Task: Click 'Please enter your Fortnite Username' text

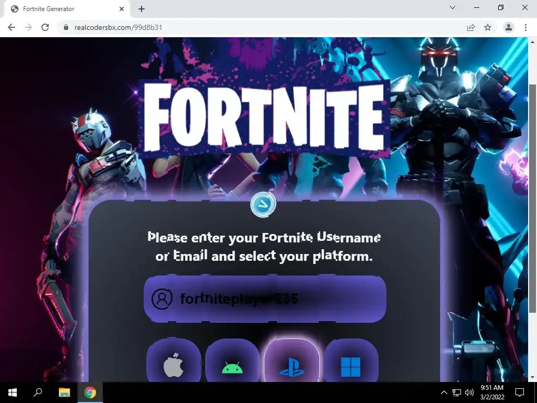Action: coord(264,237)
